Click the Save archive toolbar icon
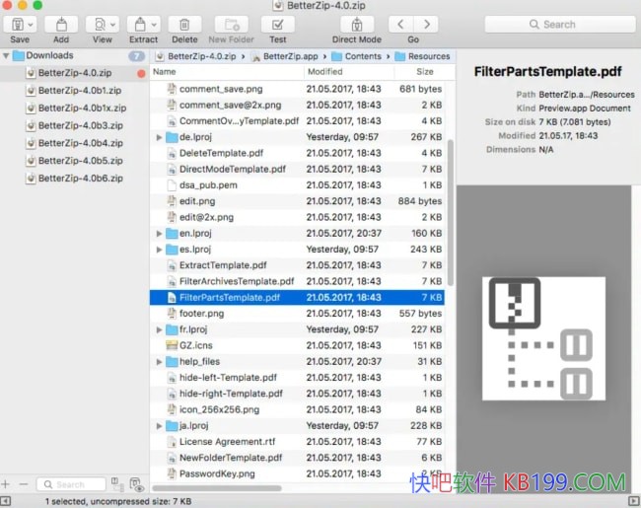The width and height of the screenshot is (641, 508). [17, 24]
